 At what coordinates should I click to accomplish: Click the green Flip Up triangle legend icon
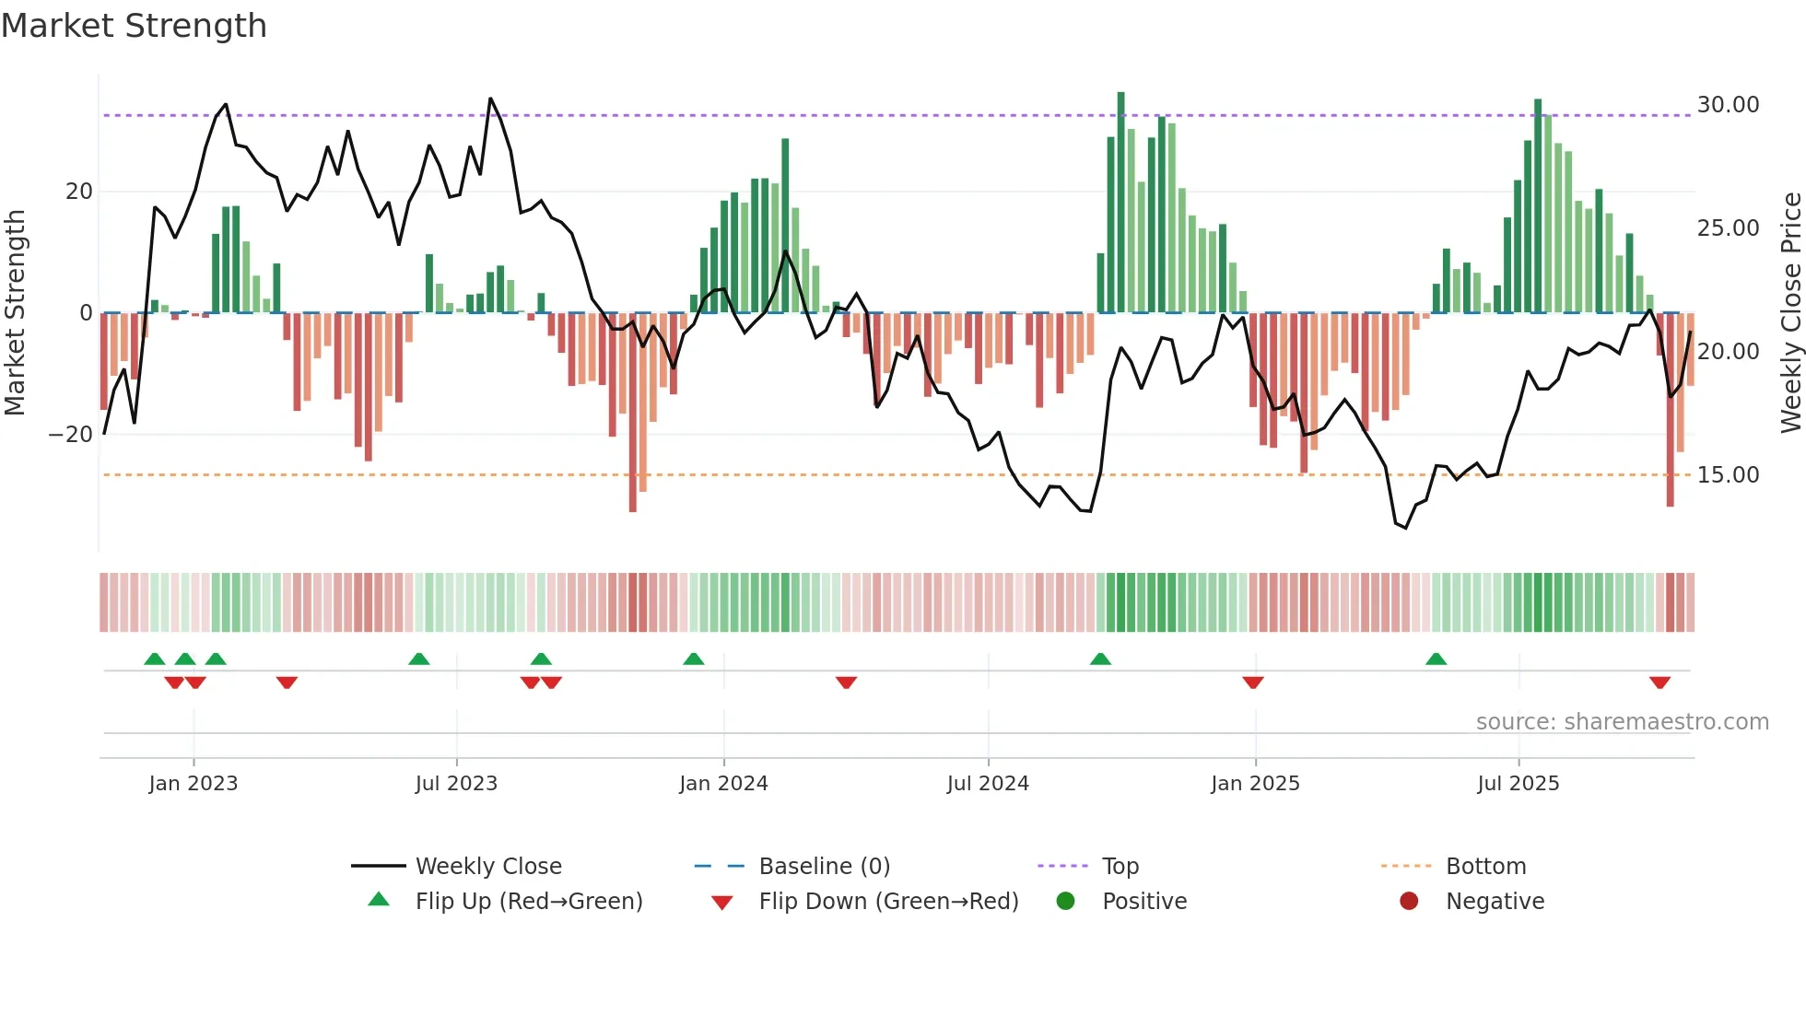[x=379, y=900]
